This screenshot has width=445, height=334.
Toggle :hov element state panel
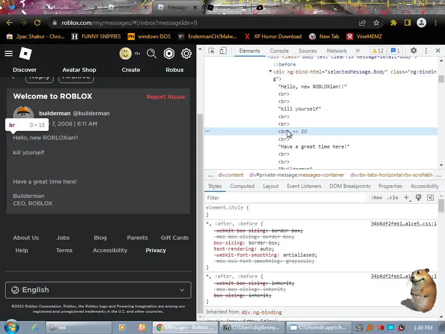pos(377,198)
